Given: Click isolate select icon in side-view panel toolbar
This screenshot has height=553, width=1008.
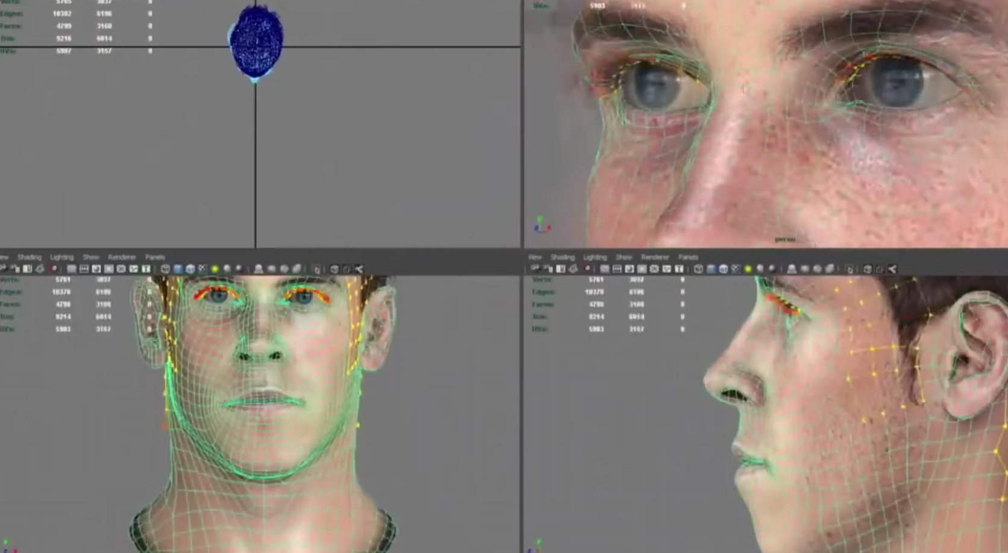Looking at the screenshot, I should tap(849, 269).
